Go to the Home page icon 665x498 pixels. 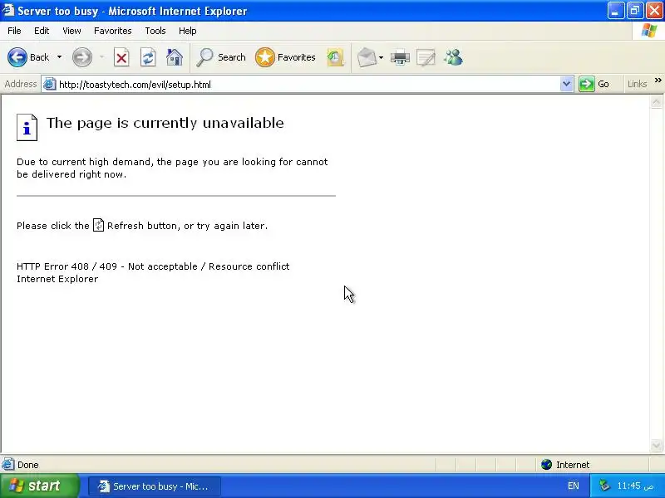(x=175, y=57)
